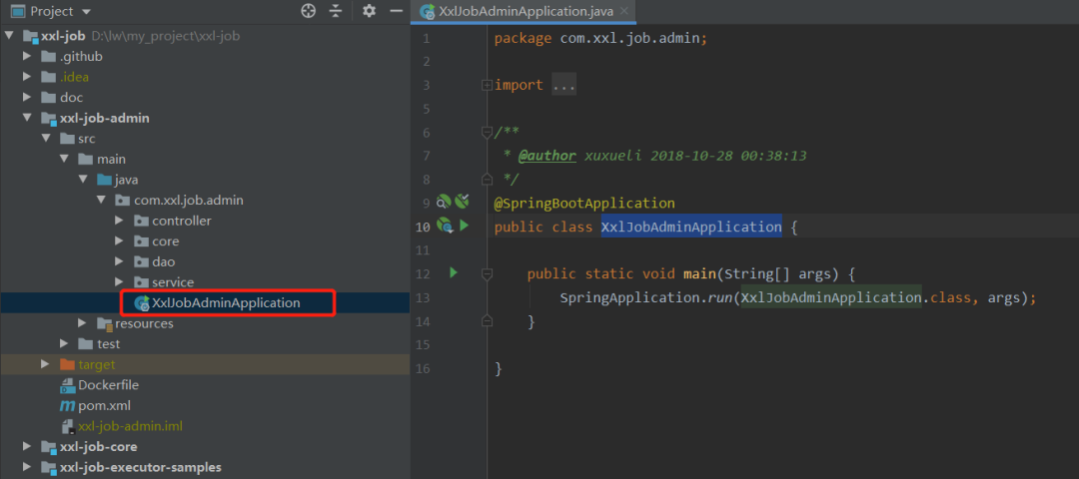Click the XxlJobAdminApplication class icon in tree
This screenshot has width=1079, height=479.
coord(142,303)
